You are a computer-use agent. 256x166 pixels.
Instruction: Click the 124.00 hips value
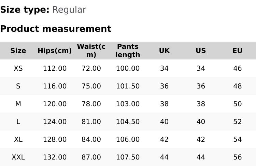(x=55, y=122)
